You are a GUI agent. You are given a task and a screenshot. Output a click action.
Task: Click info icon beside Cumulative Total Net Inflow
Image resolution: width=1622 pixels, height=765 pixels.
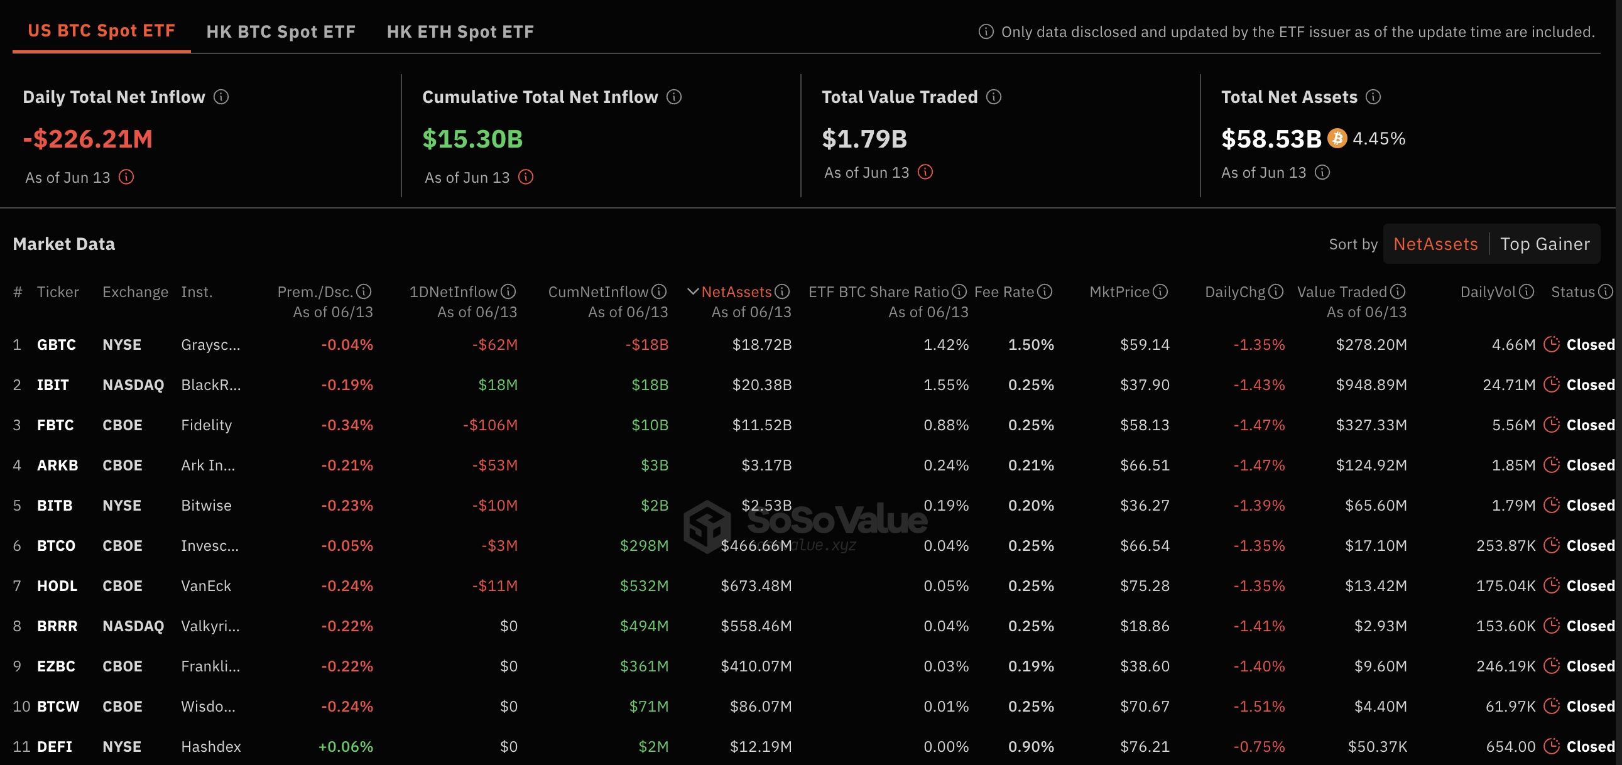coord(673,97)
